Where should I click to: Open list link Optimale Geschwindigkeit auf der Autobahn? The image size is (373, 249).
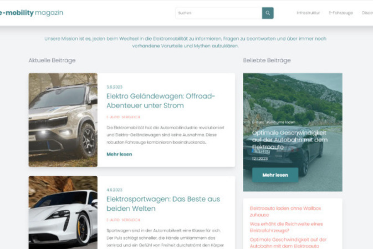[x=288, y=243]
